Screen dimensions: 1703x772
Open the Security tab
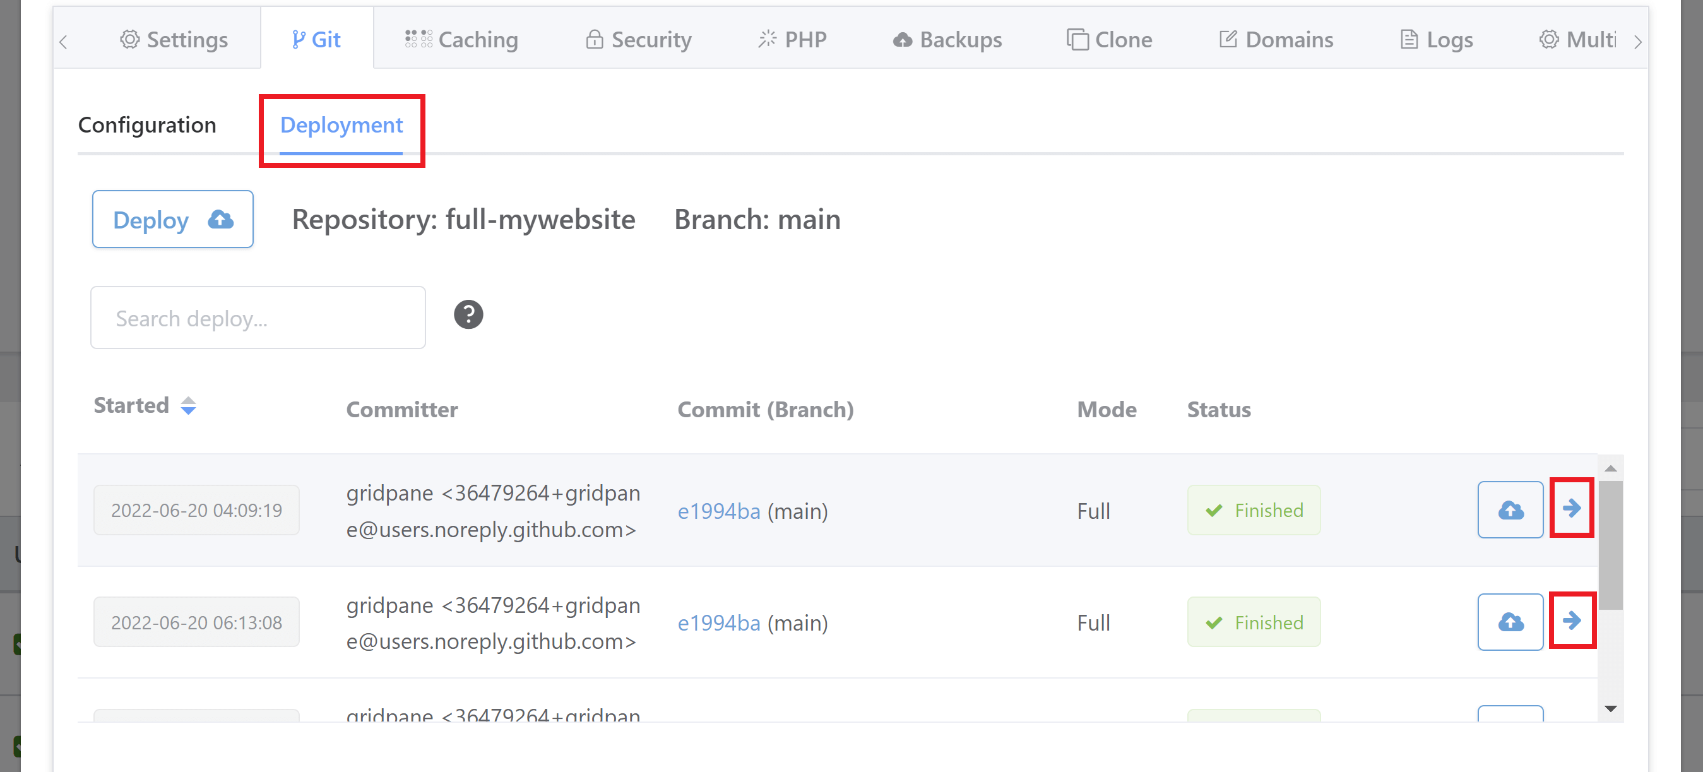pyautogui.click(x=639, y=40)
